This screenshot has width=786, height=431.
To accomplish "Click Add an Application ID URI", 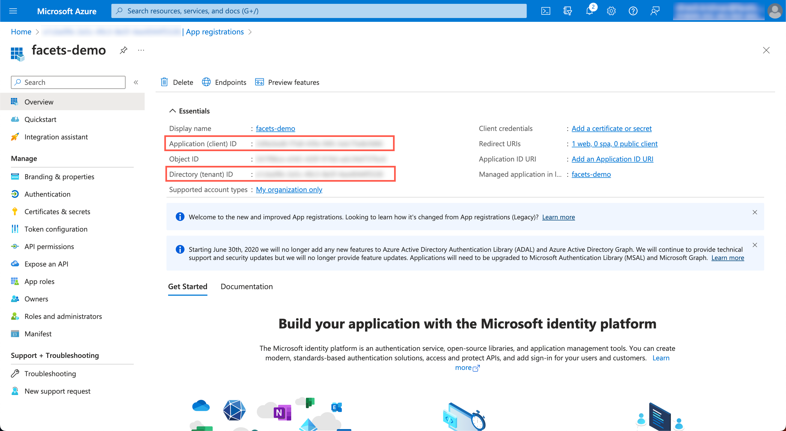I will [612, 159].
